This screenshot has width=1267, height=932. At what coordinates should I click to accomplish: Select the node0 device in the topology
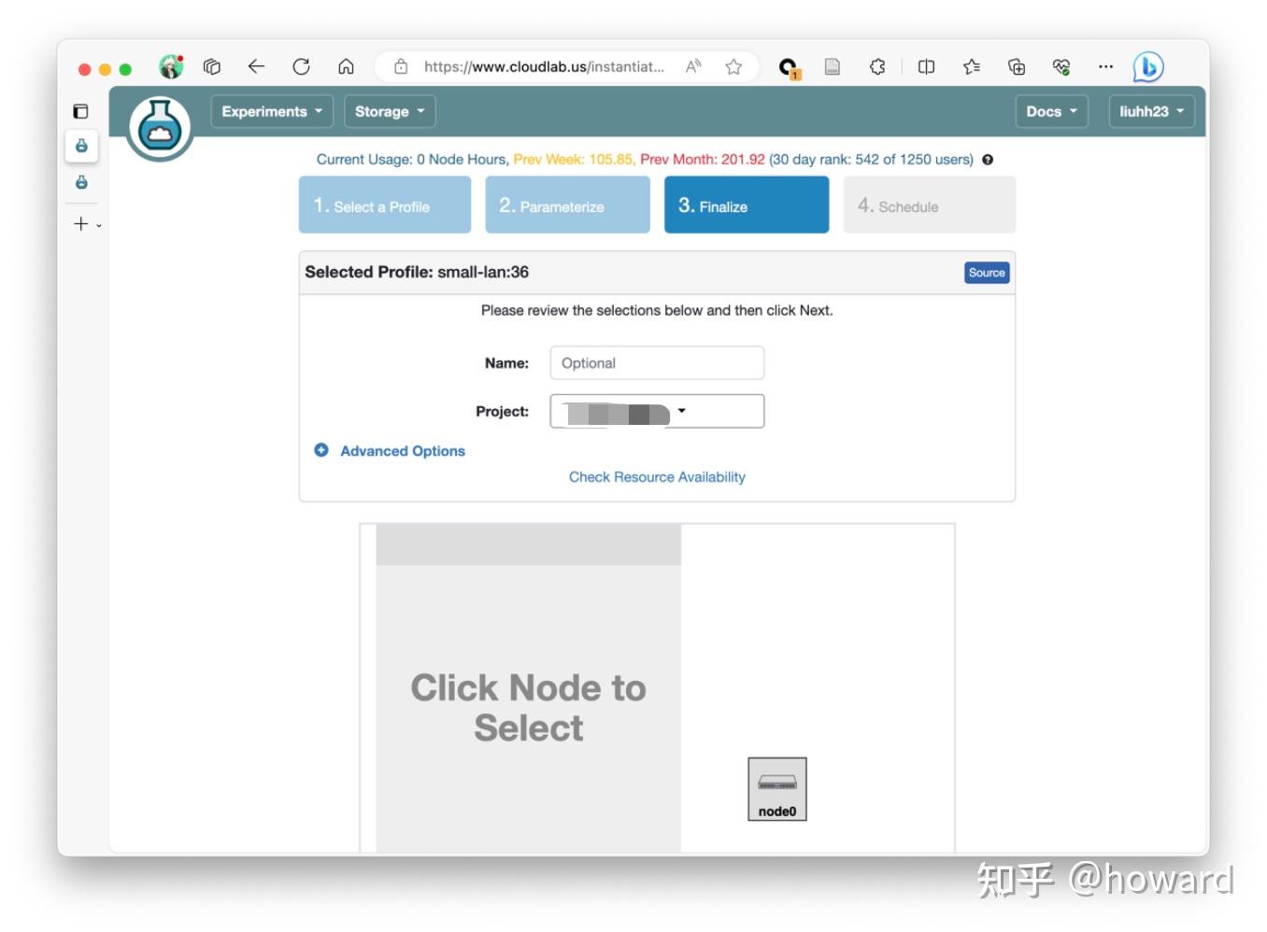pos(776,789)
